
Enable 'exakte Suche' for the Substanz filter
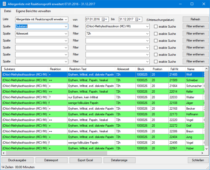coord(156,27)
